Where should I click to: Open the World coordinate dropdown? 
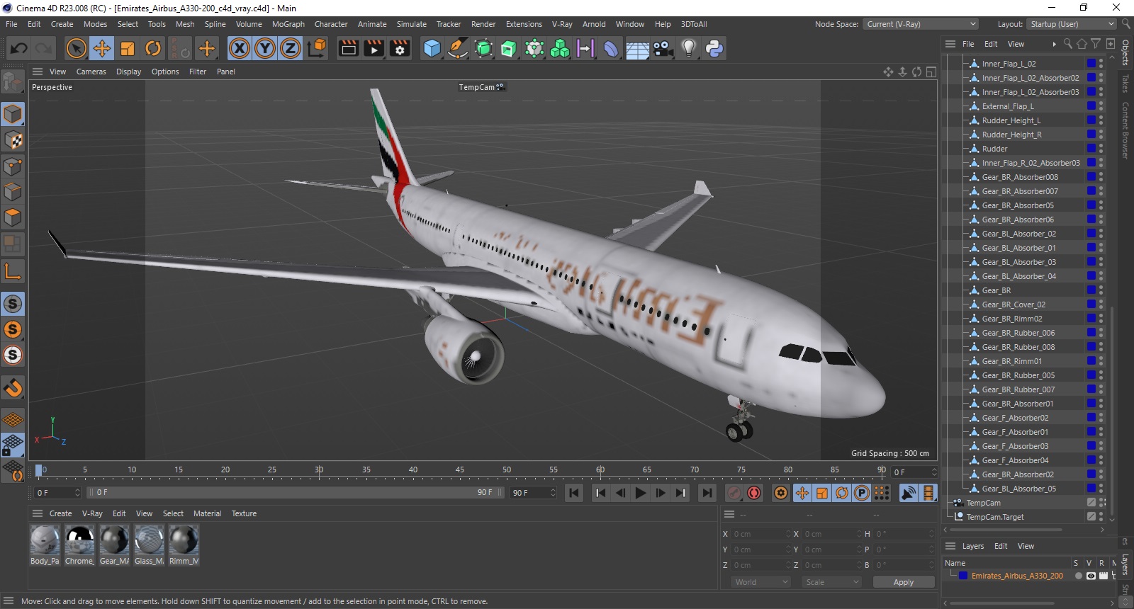pos(760,582)
